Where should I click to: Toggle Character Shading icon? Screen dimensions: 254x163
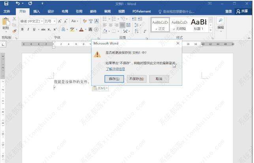(x=90, y=29)
